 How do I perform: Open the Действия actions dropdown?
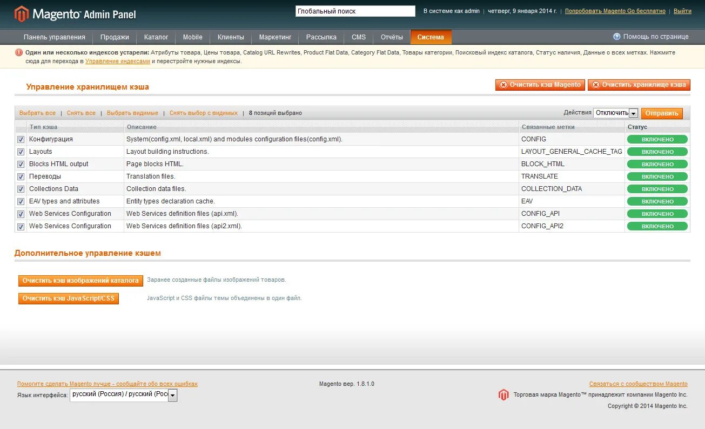616,113
